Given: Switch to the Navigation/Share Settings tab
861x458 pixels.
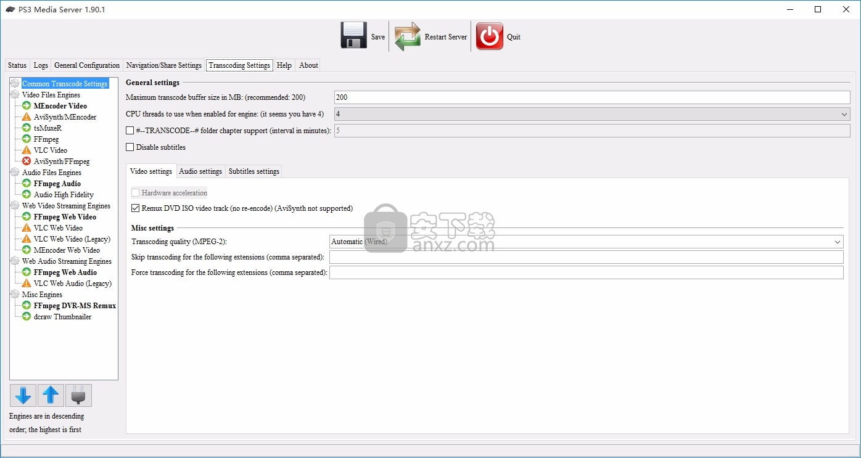Looking at the screenshot, I should click(x=164, y=65).
